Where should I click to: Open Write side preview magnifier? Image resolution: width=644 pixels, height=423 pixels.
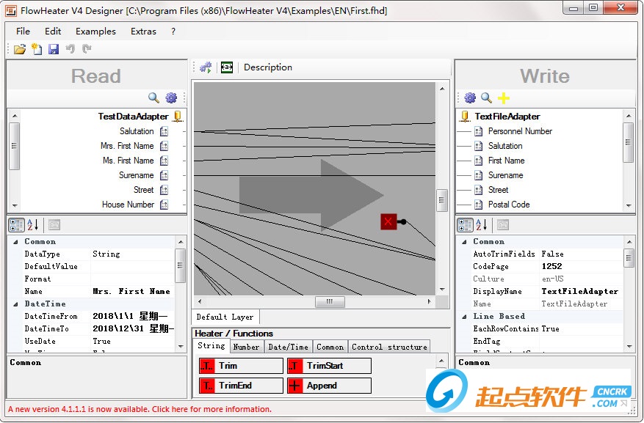[486, 98]
